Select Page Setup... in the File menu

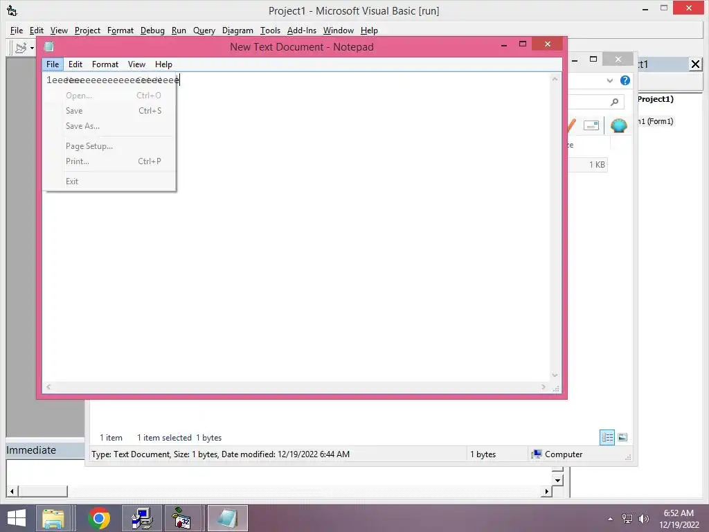pyautogui.click(x=109, y=146)
